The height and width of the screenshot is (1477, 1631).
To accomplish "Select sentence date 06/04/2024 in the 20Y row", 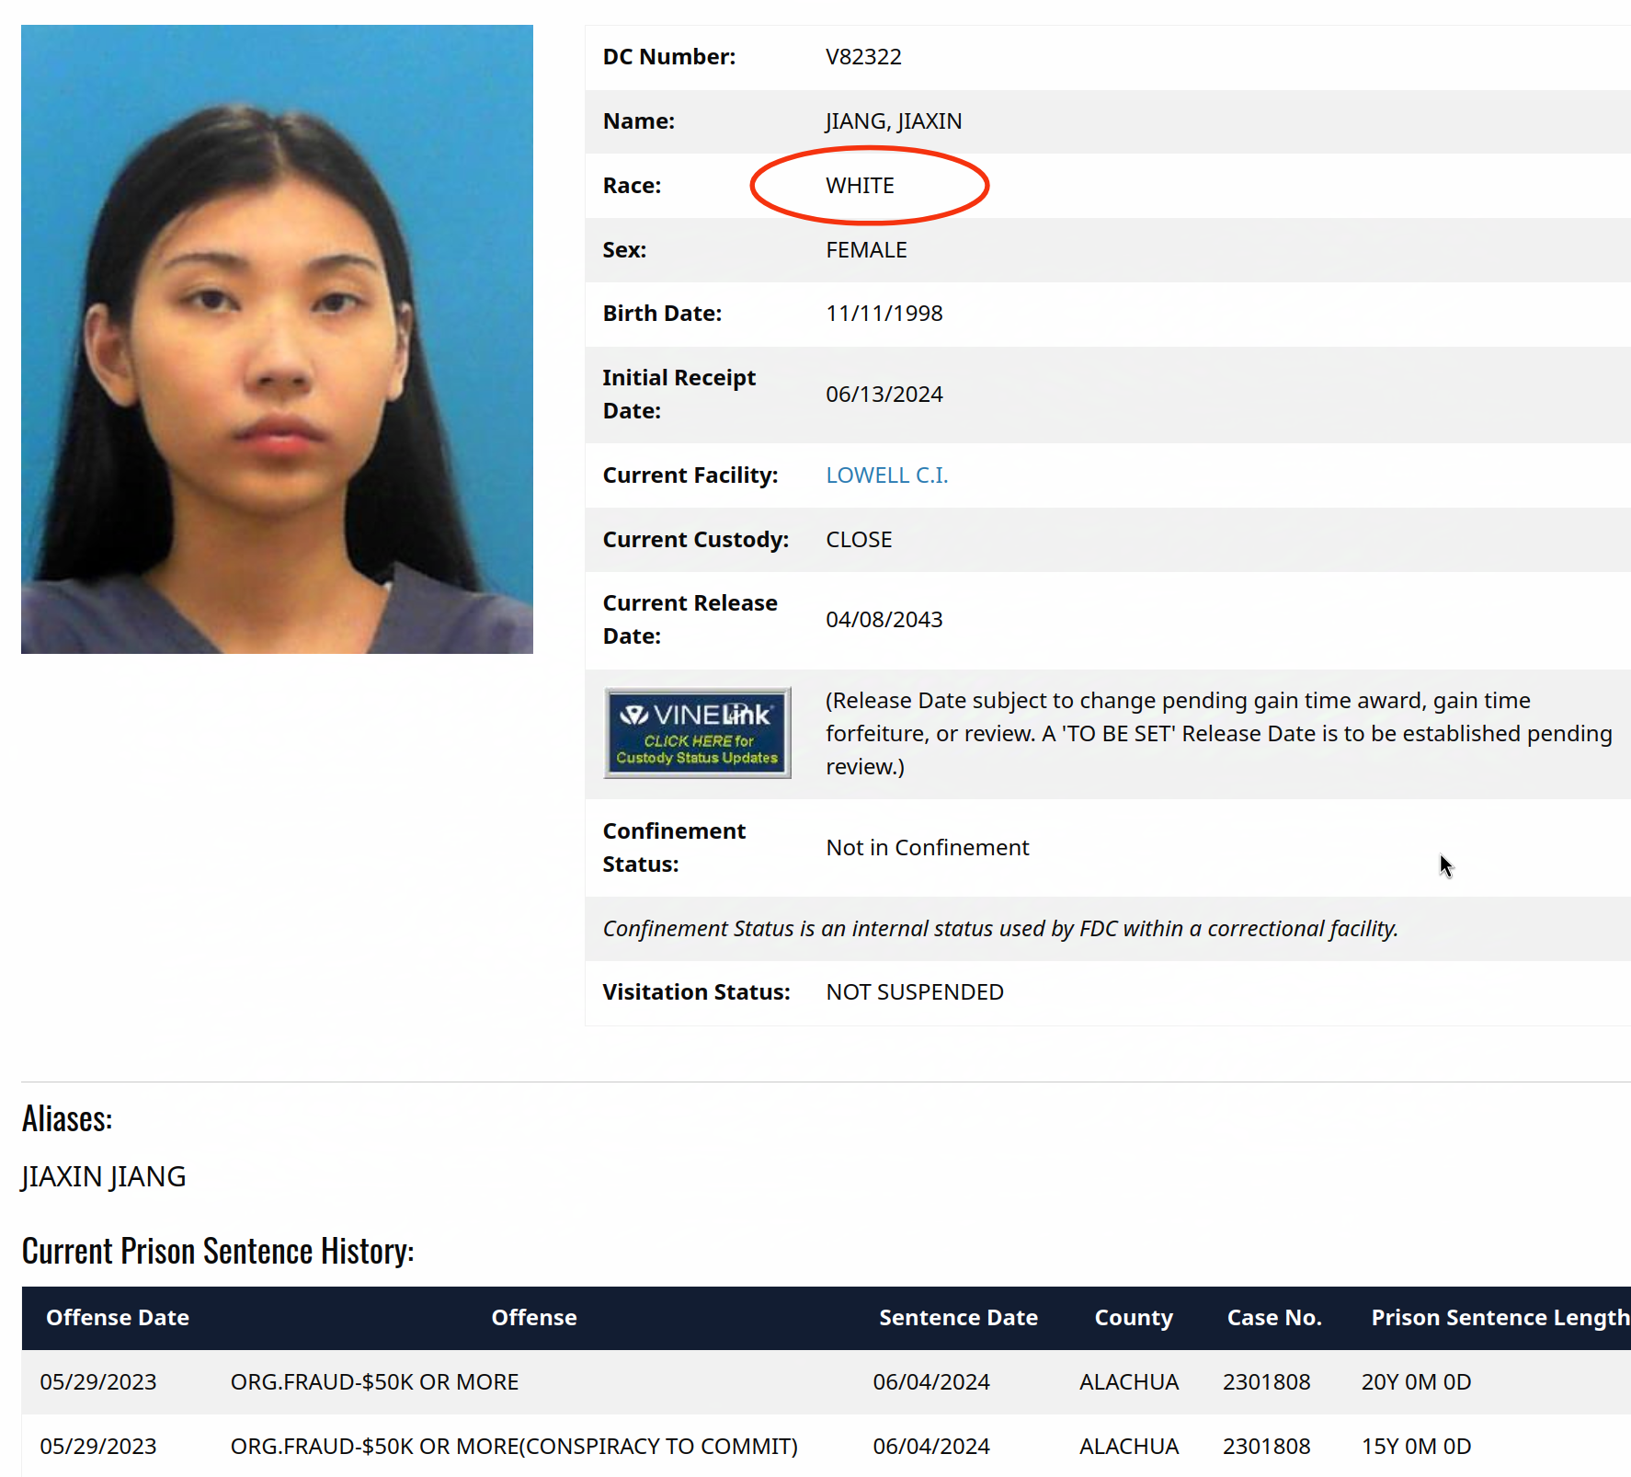I will 931,1382.
